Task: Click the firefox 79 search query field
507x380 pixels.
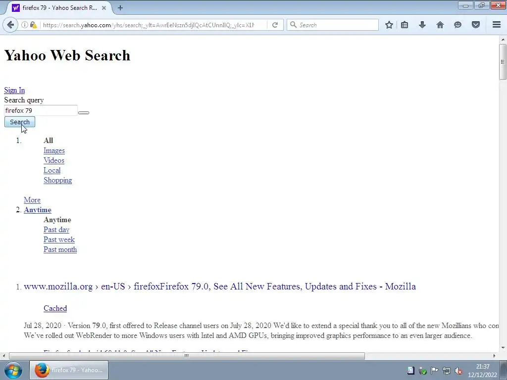Action: [x=41, y=110]
